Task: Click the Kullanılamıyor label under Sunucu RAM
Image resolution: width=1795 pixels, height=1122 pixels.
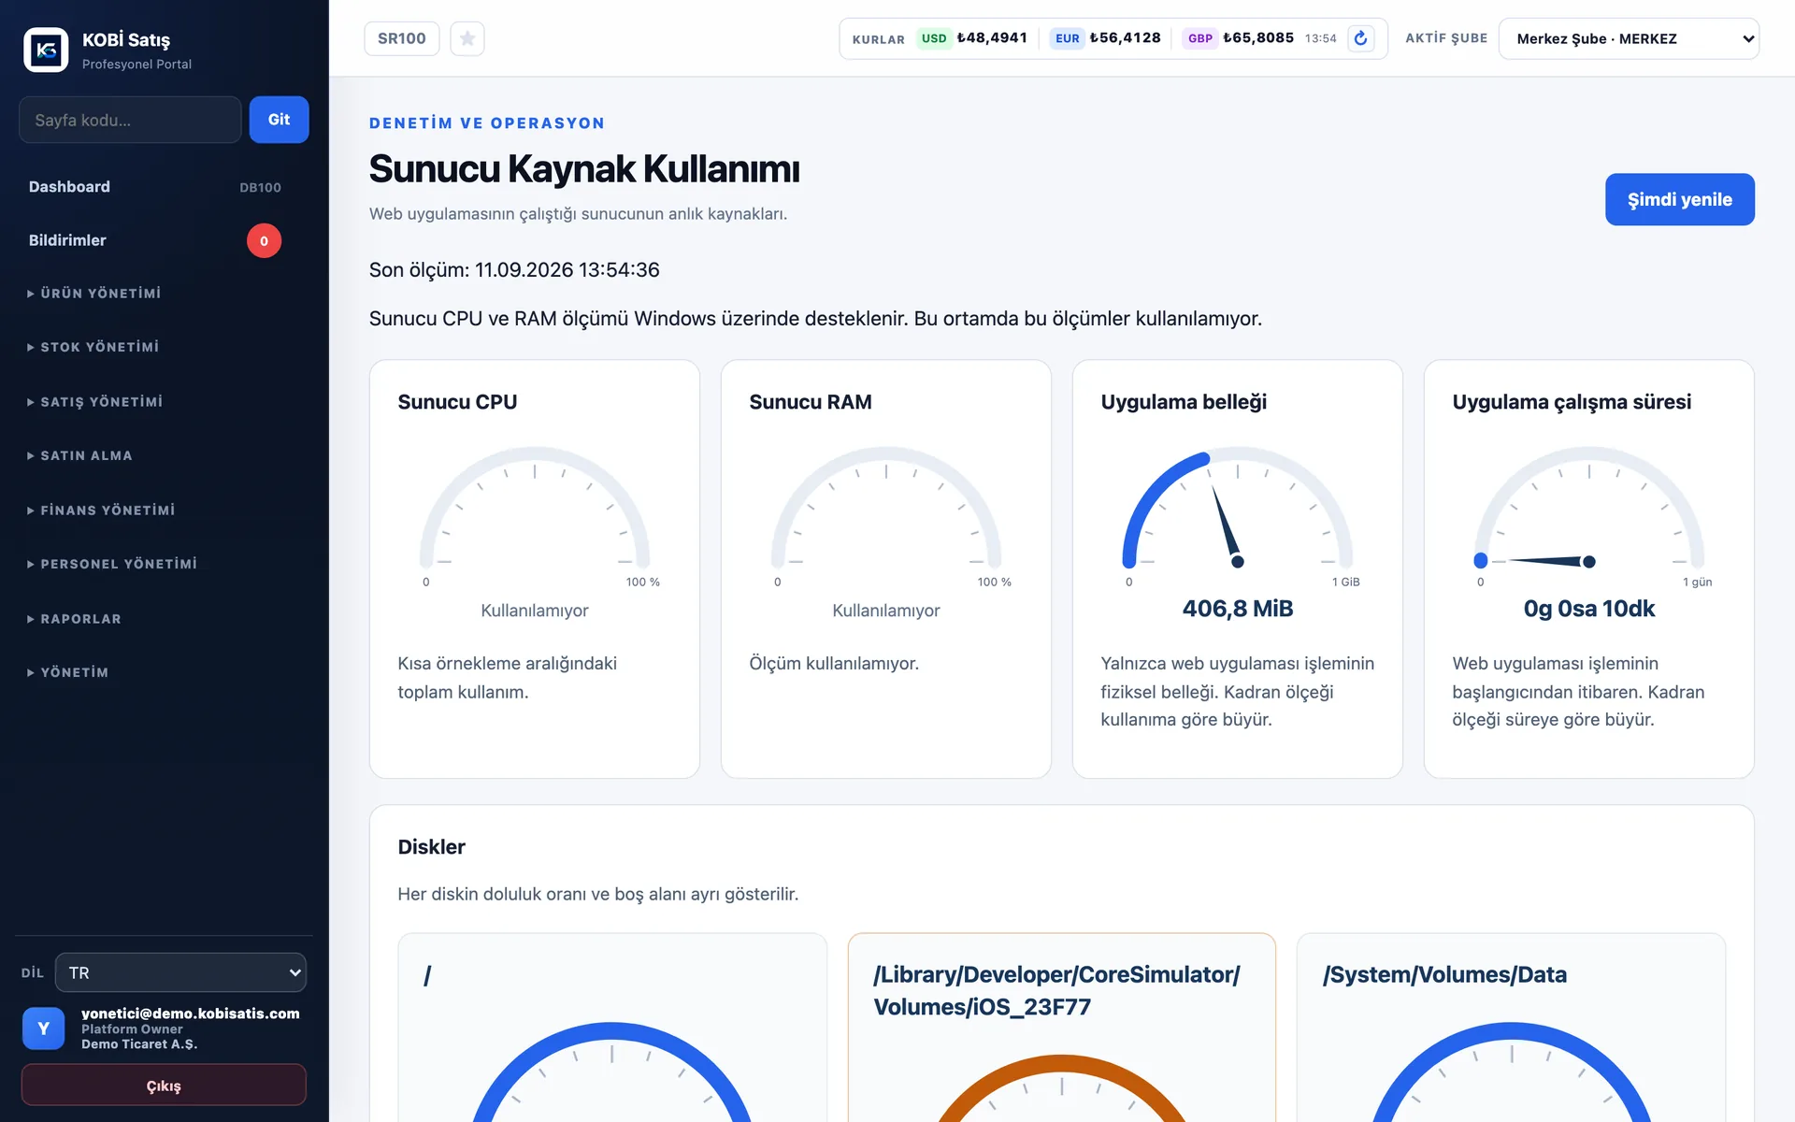Action: (886, 611)
